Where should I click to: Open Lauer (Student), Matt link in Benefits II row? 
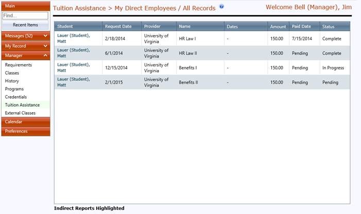coord(74,82)
